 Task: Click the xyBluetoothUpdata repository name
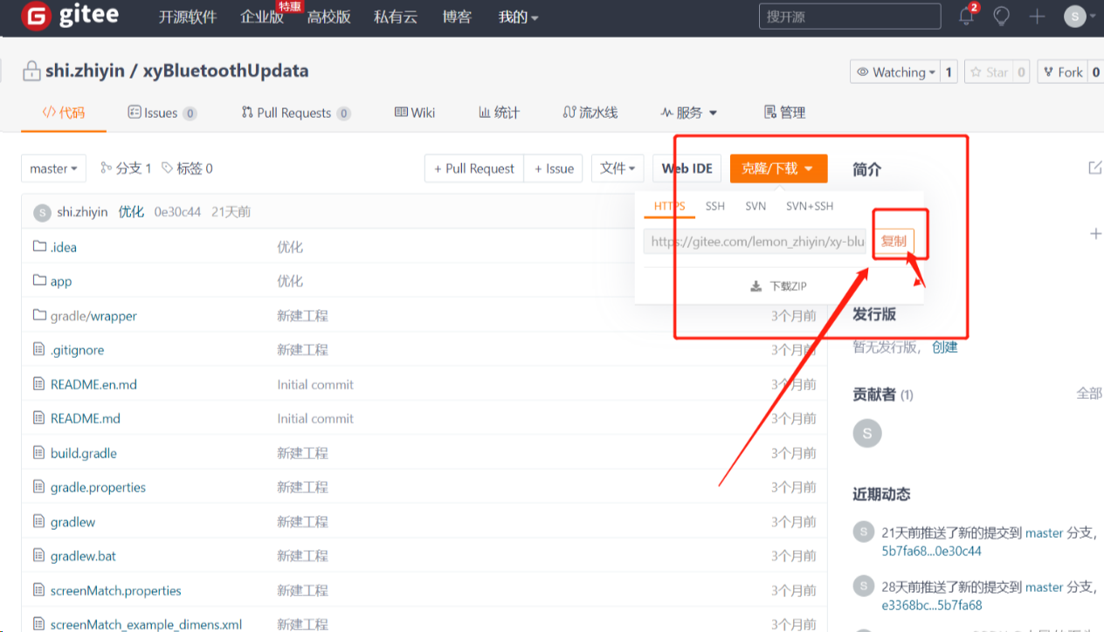pyautogui.click(x=225, y=71)
